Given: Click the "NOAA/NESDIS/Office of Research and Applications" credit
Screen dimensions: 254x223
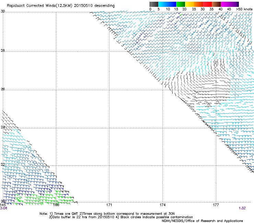Looking at the screenshot, I should (202, 221).
